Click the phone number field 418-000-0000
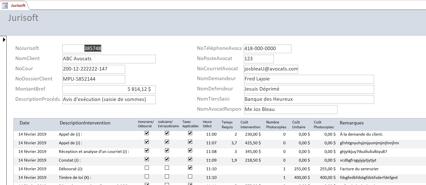This screenshot has height=185, width=426. pyautogui.click(x=267, y=49)
